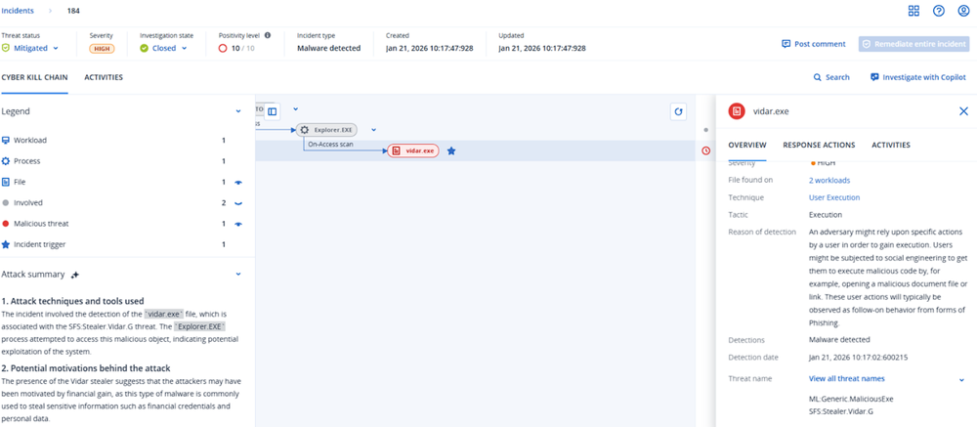This screenshot has width=977, height=427.
Task: Open the 2 workloads link
Action: (x=828, y=181)
